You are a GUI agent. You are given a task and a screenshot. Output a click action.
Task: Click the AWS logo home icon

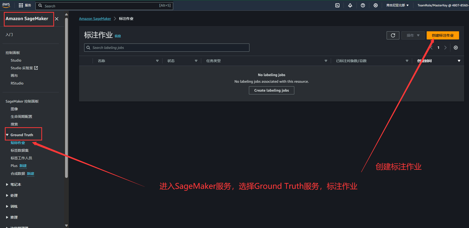click(6, 5)
